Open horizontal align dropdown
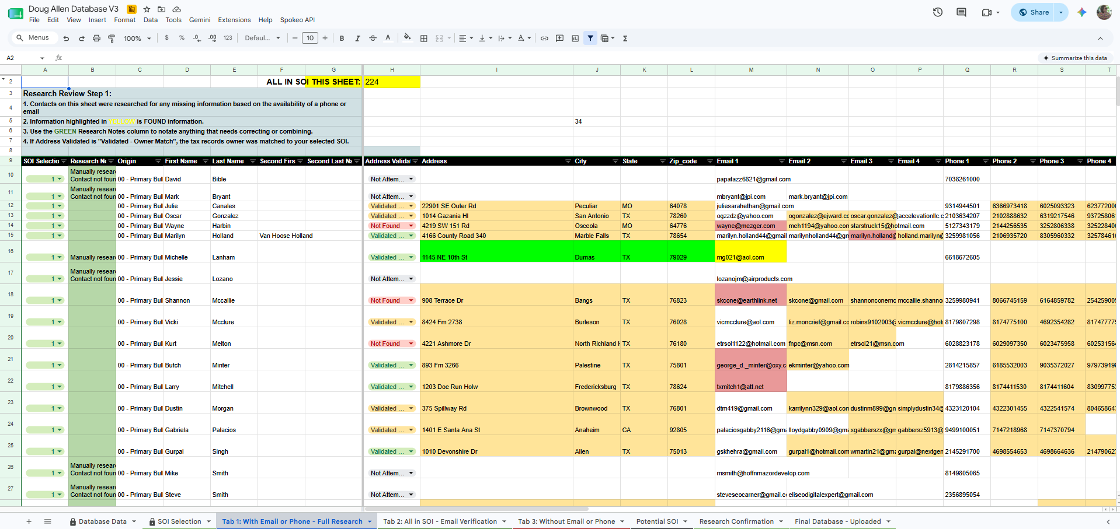1120x529 pixels. pyautogui.click(x=465, y=38)
